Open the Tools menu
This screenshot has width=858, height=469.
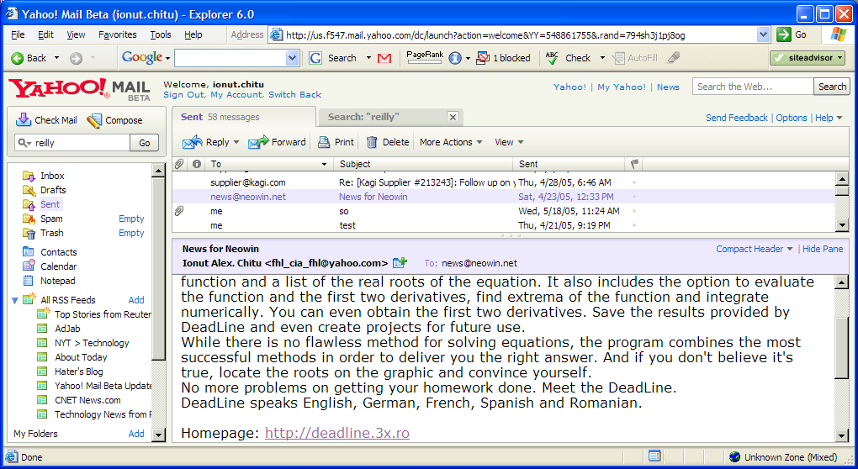coord(161,34)
